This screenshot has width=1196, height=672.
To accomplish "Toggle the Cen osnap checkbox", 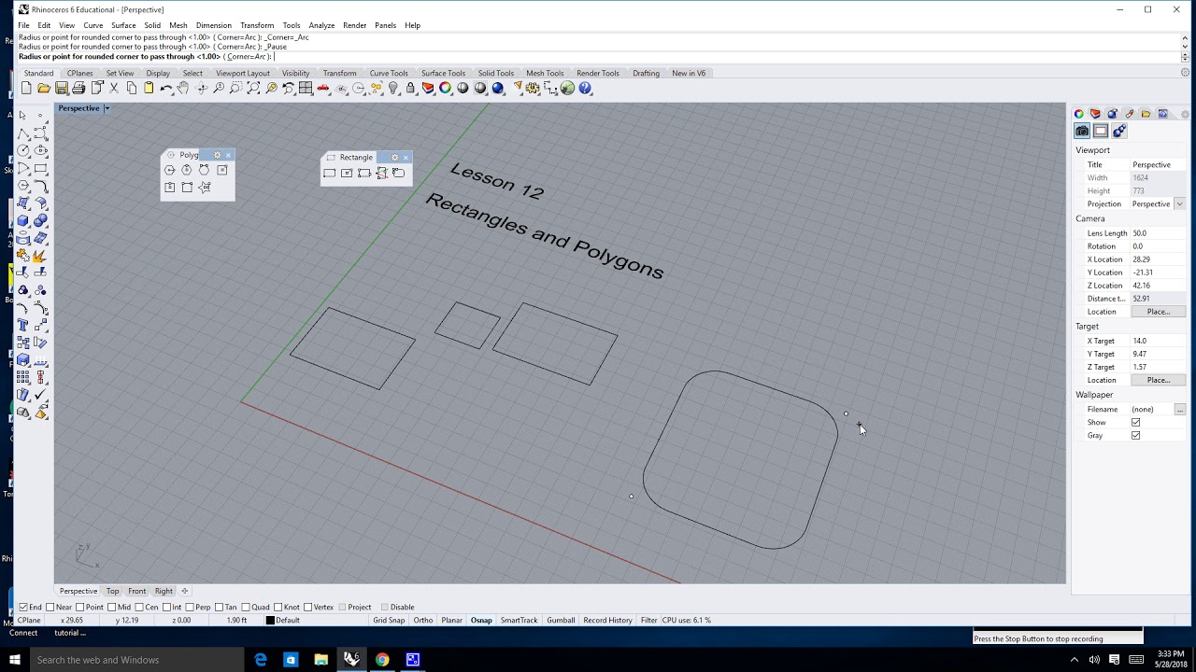I will [139, 608].
